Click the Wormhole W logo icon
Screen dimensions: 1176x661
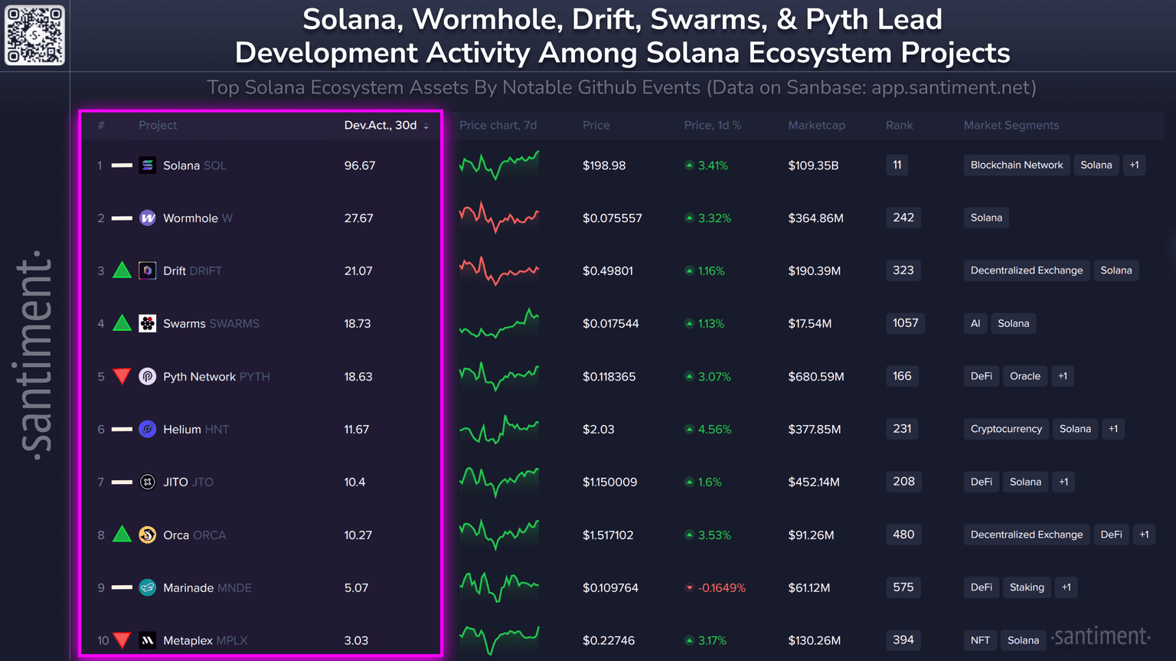[x=147, y=218]
